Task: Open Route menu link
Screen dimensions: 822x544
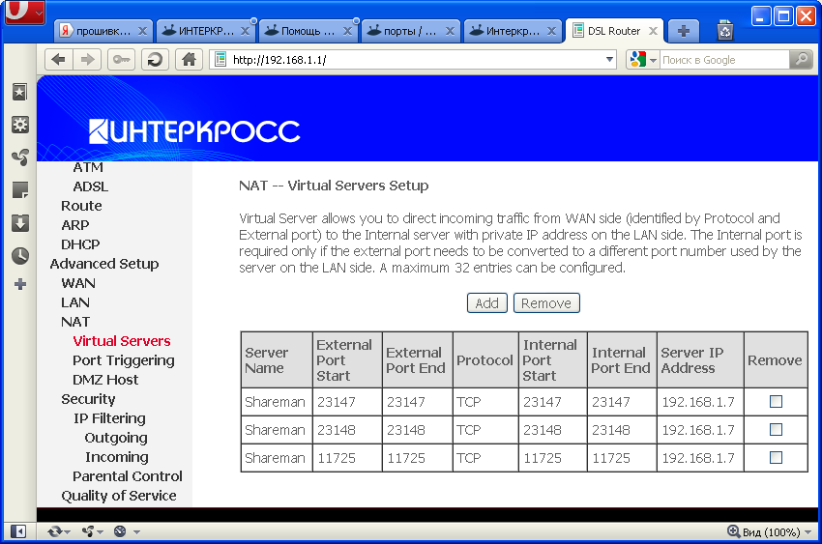Action: [81, 205]
